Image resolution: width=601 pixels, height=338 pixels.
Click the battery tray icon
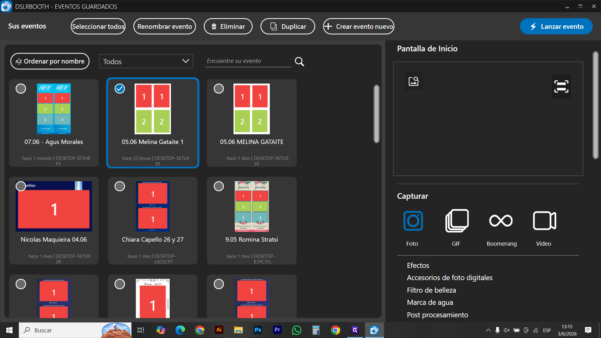[x=516, y=330]
